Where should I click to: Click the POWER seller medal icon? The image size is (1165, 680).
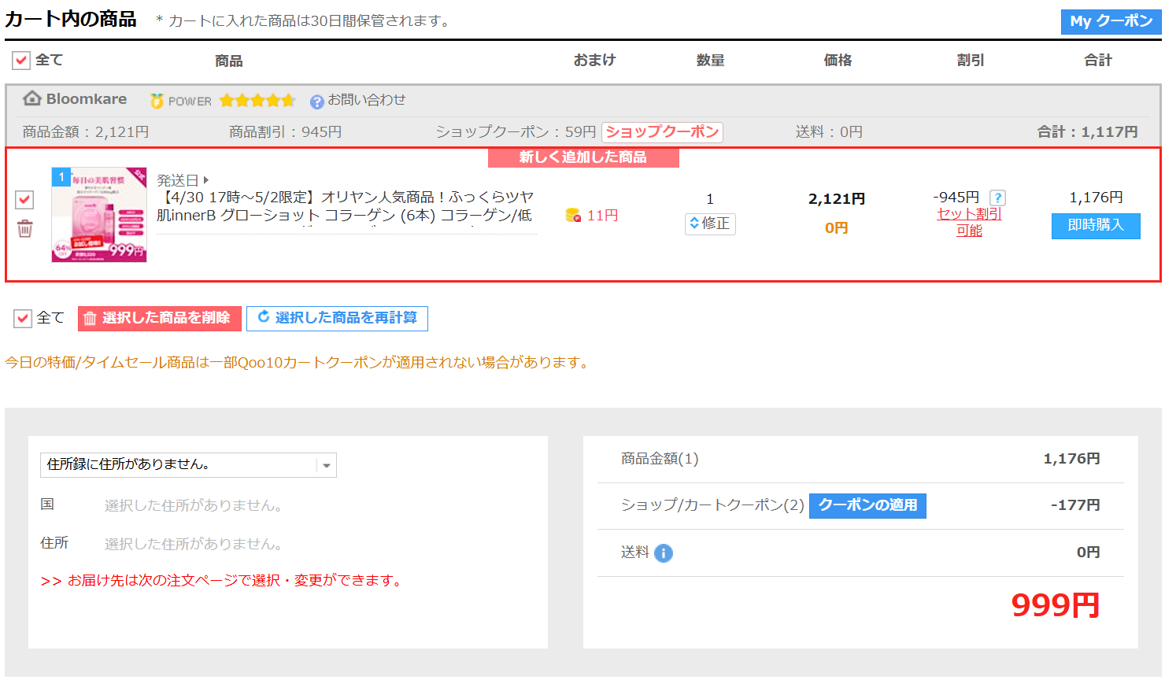pos(157,101)
